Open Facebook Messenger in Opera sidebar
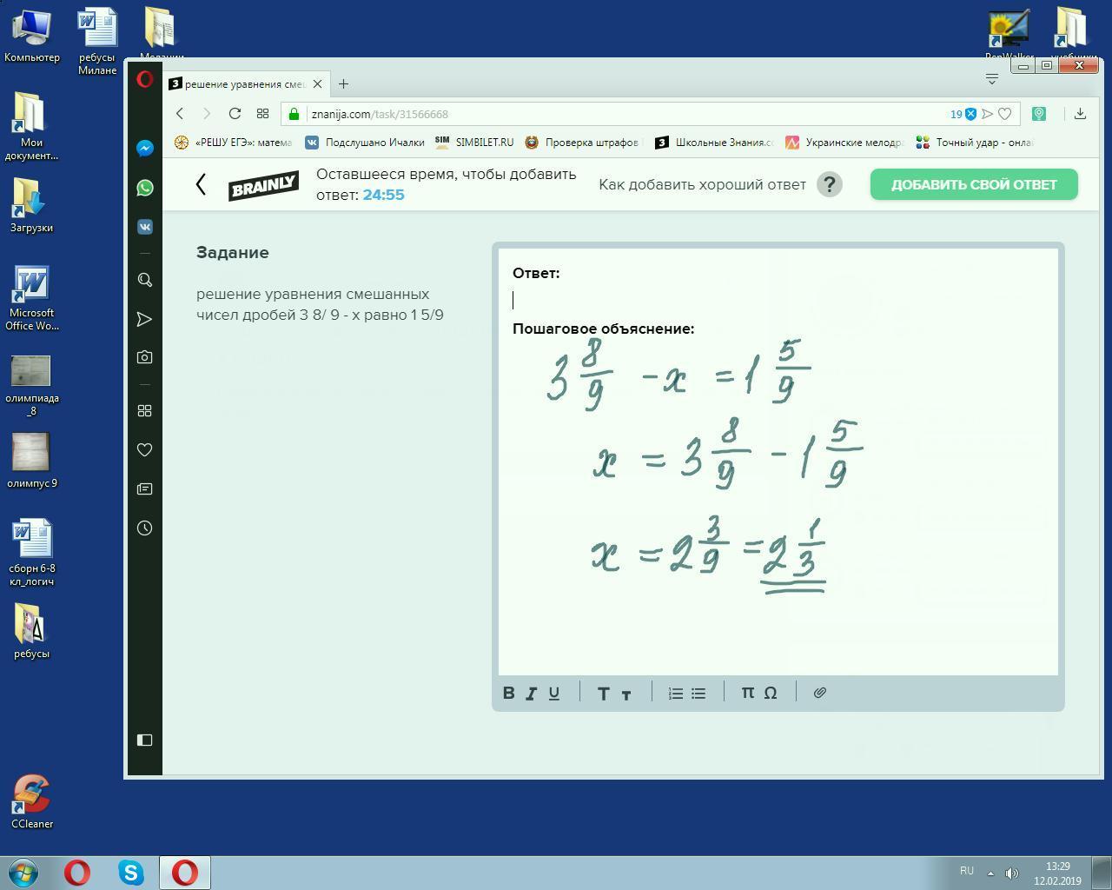The height and width of the screenshot is (890, 1112). tap(145, 149)
